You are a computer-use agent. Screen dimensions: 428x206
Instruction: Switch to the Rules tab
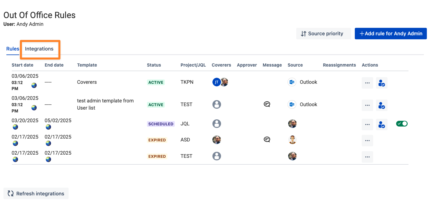click(13, 49)
